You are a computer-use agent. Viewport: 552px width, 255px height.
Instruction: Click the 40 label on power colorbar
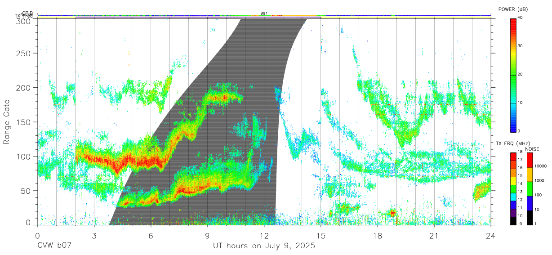pyautogui.click(x=521, y=18)
